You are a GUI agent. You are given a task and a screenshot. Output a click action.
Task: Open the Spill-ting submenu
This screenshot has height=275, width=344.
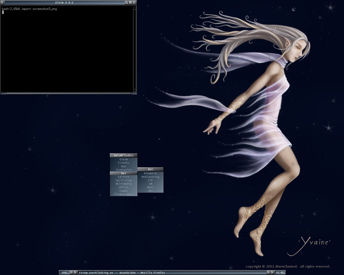[x=124, y=180]
